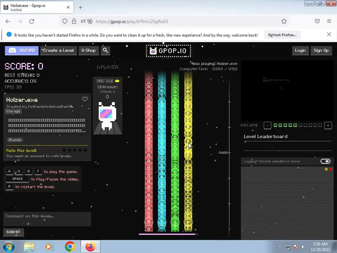Image resolution: width=337 pixels, height=253 pixels.
Task: Click the Sign Up button
Action: tap(321, 50)
